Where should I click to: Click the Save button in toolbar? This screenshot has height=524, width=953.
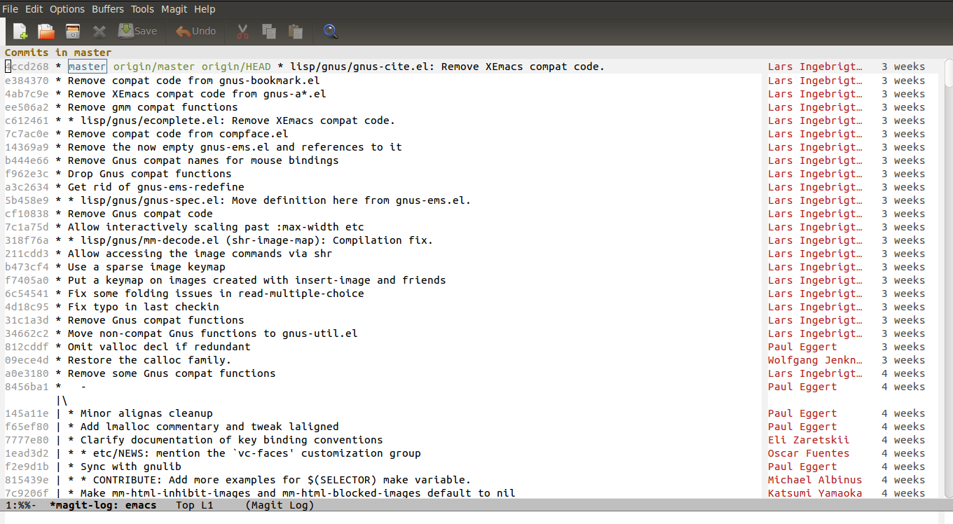pyautogui.click(x=137, y=31)
